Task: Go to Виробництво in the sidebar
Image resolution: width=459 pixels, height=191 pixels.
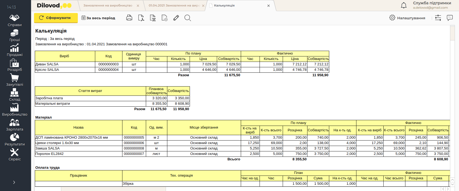Action: pyautogui.click(x=15, y=110)
